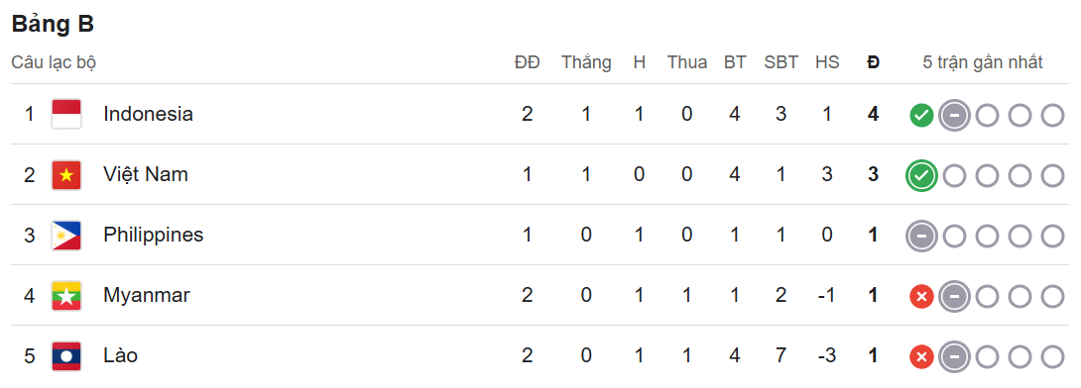Image resolution: width=1081 pixels, height=388 pixels.
Task: Click the Bảng B group heading
Action: 54,24
